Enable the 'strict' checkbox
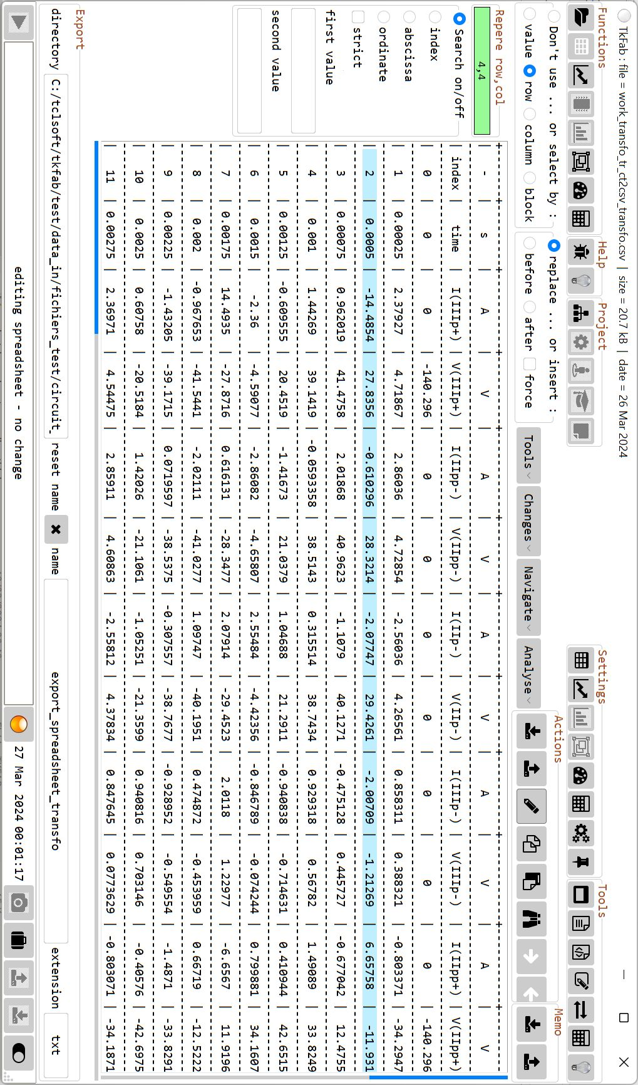Viewport: 638px width, 1085px height. coord(358,16)
